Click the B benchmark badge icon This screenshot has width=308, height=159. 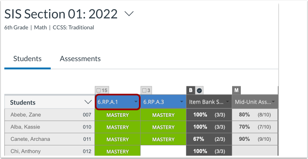(x=190, y=90)
